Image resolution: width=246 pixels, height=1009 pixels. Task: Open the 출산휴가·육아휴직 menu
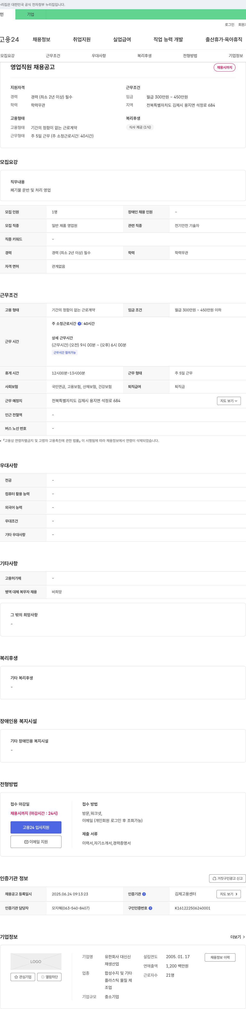[224, 39]
